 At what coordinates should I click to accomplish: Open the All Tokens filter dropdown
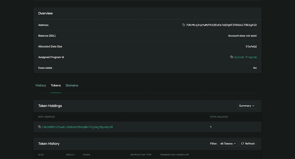pos(228,144)
